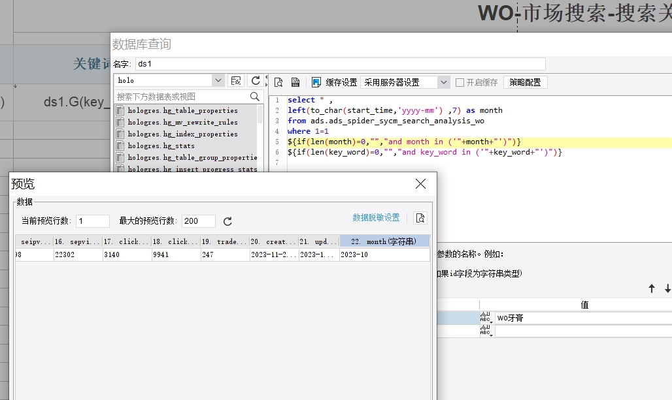Image resolution: width=672 pixels, height=400 pixels.
Task: Click the 当前预览行数 input field
Action: pyautogui.click(x=93, y=221)
